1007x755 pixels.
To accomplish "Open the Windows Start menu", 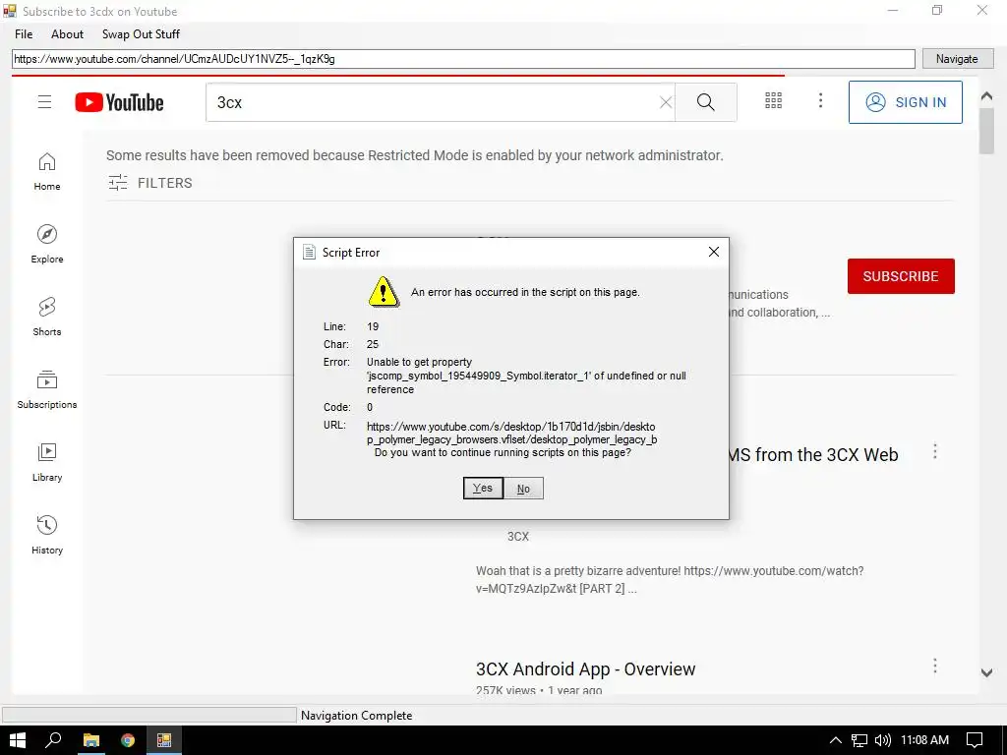I will tap(18, 740).
